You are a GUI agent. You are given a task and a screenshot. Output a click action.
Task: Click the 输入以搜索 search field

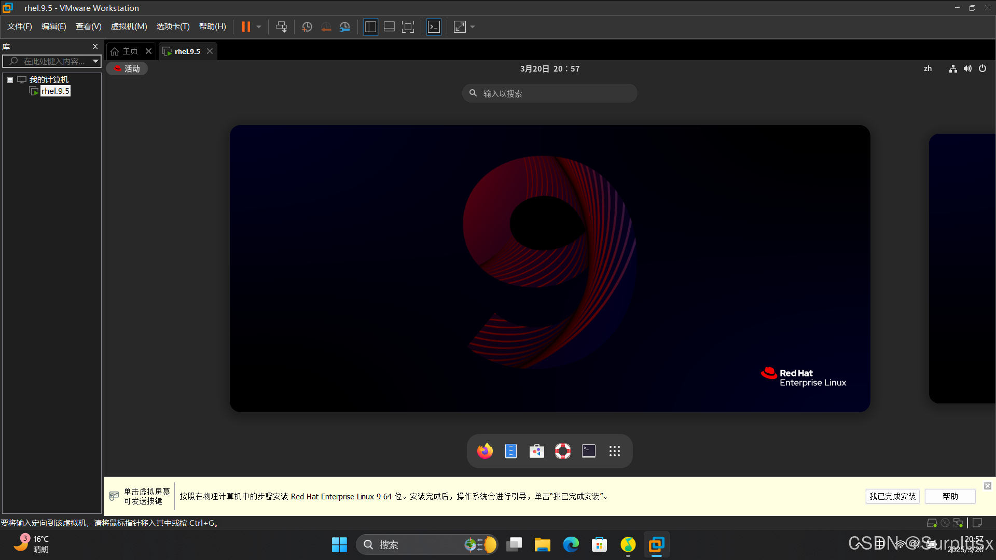(x=550, y=93)
